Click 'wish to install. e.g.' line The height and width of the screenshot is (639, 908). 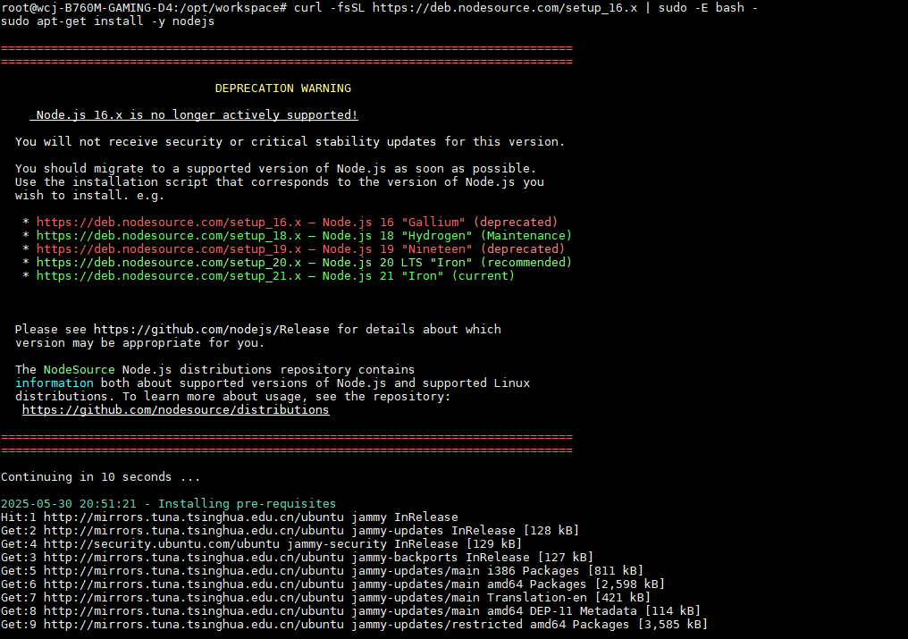[89, 196]
